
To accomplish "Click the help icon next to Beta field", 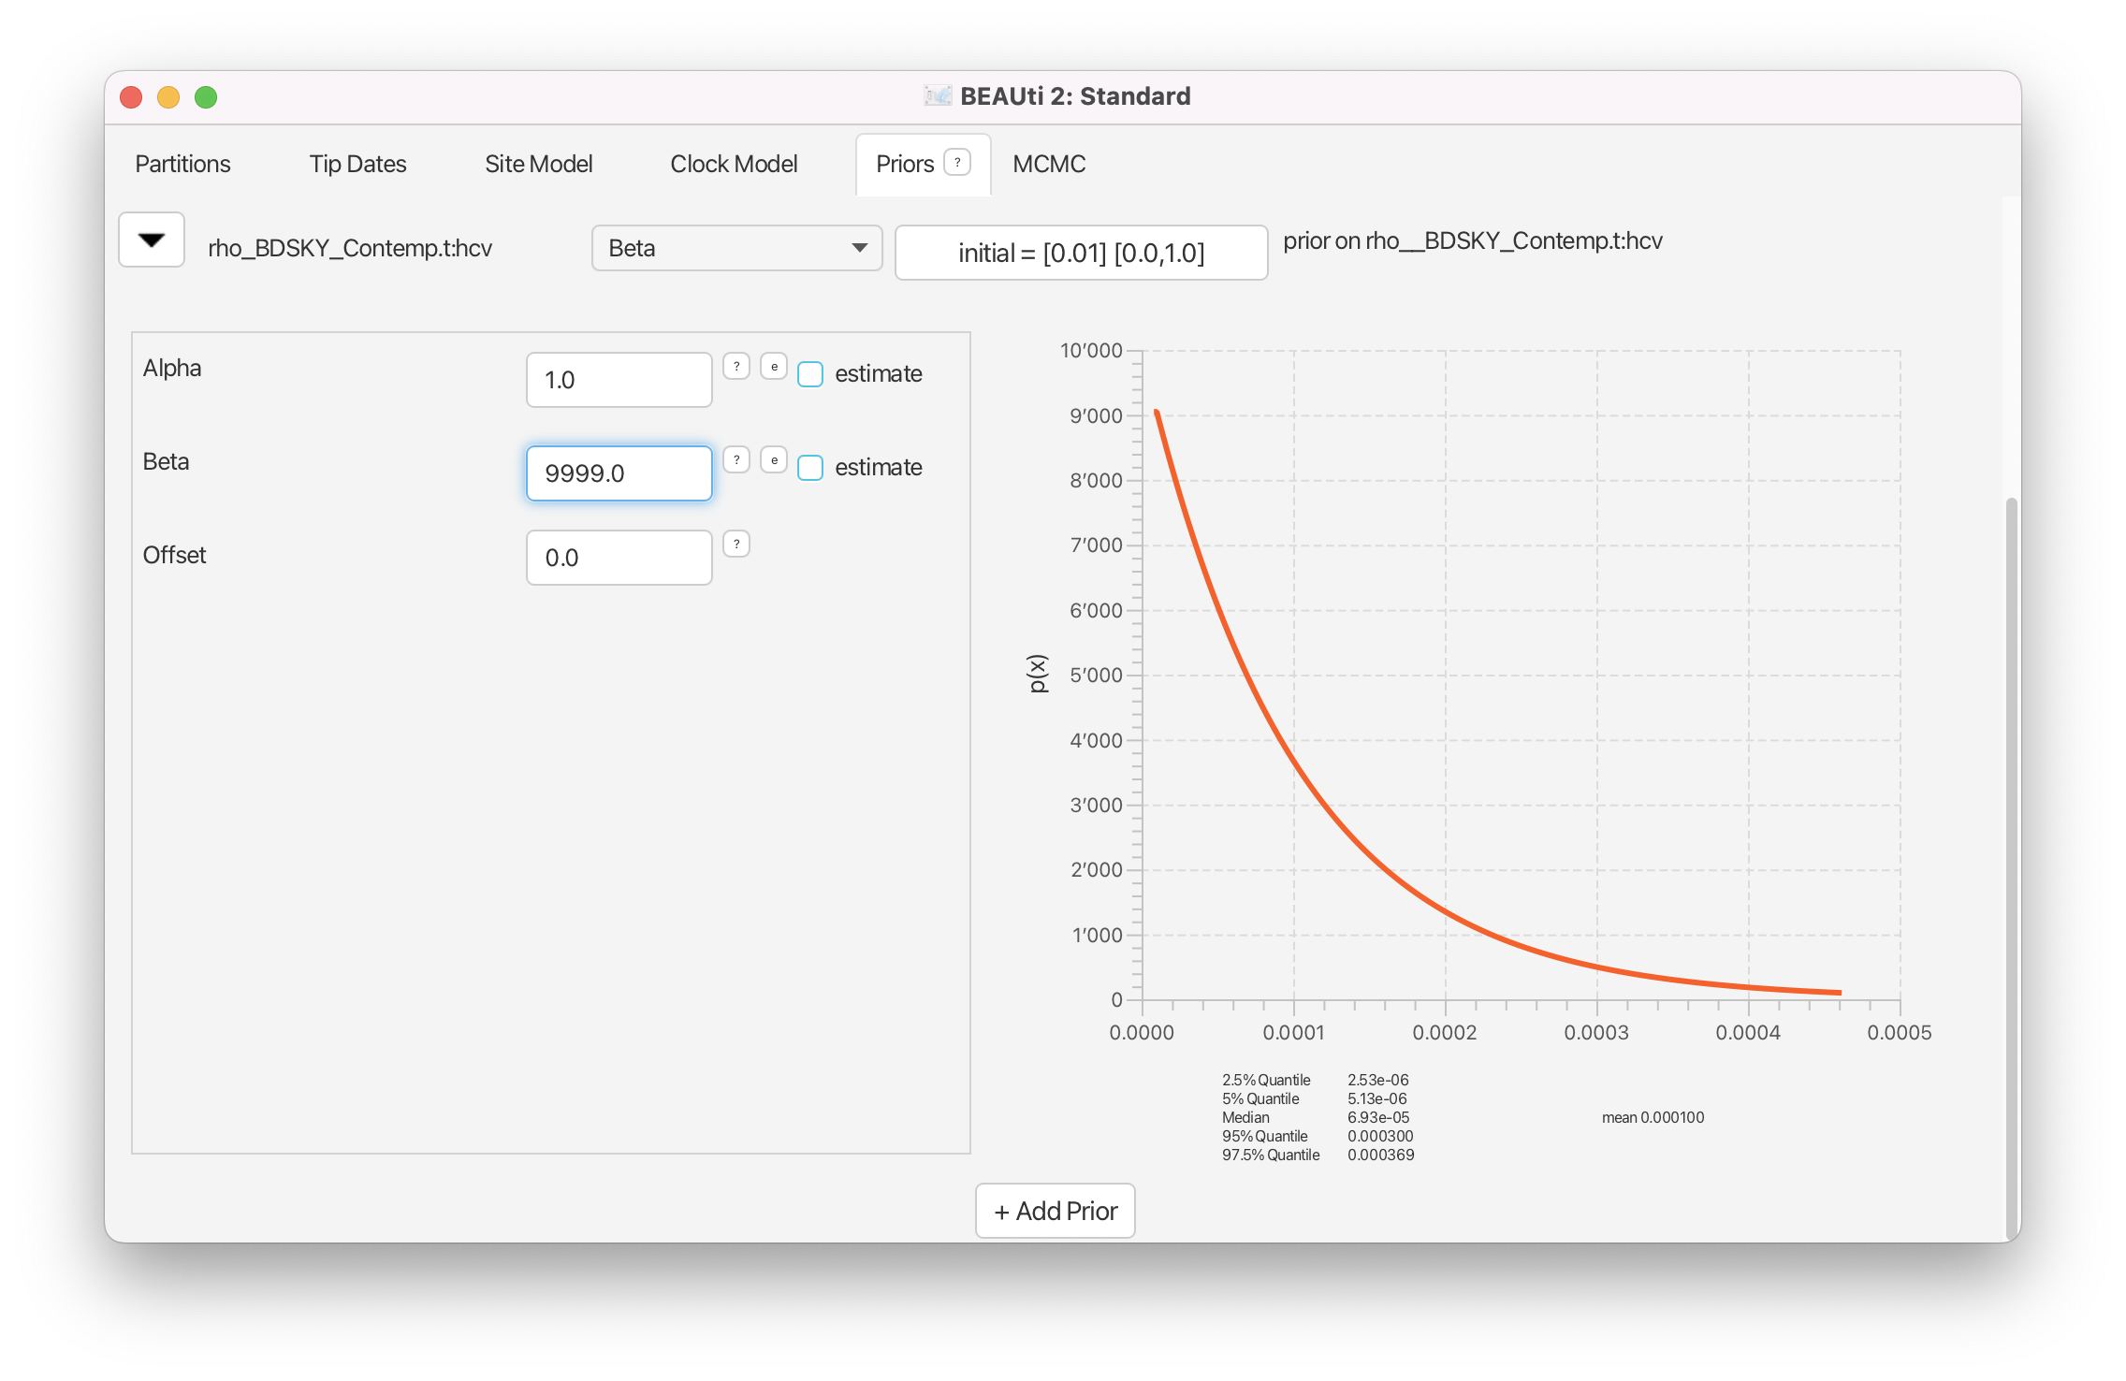I will click(x=736, y=460).
